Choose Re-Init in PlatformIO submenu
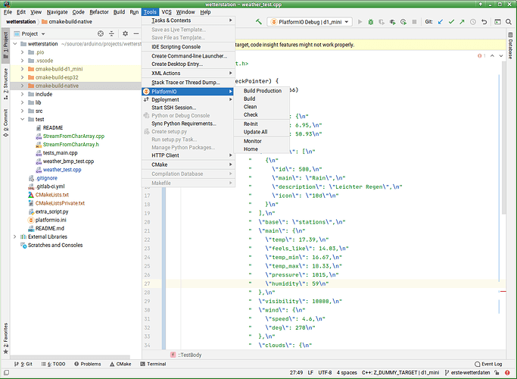The image size is (517, 379). pyautogui.click(x=262, y=124)
